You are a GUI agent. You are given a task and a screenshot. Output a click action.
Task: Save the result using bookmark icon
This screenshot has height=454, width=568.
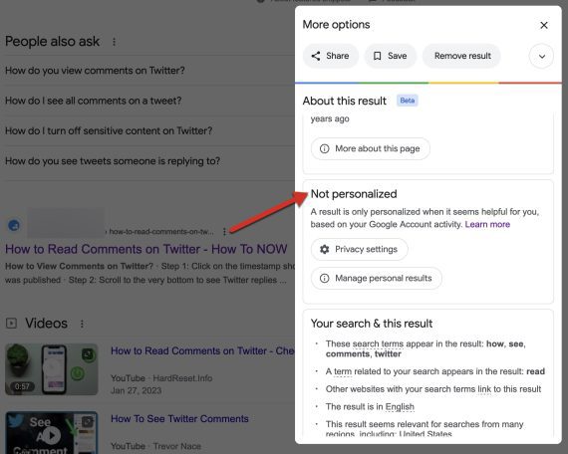tap(391, 56)
